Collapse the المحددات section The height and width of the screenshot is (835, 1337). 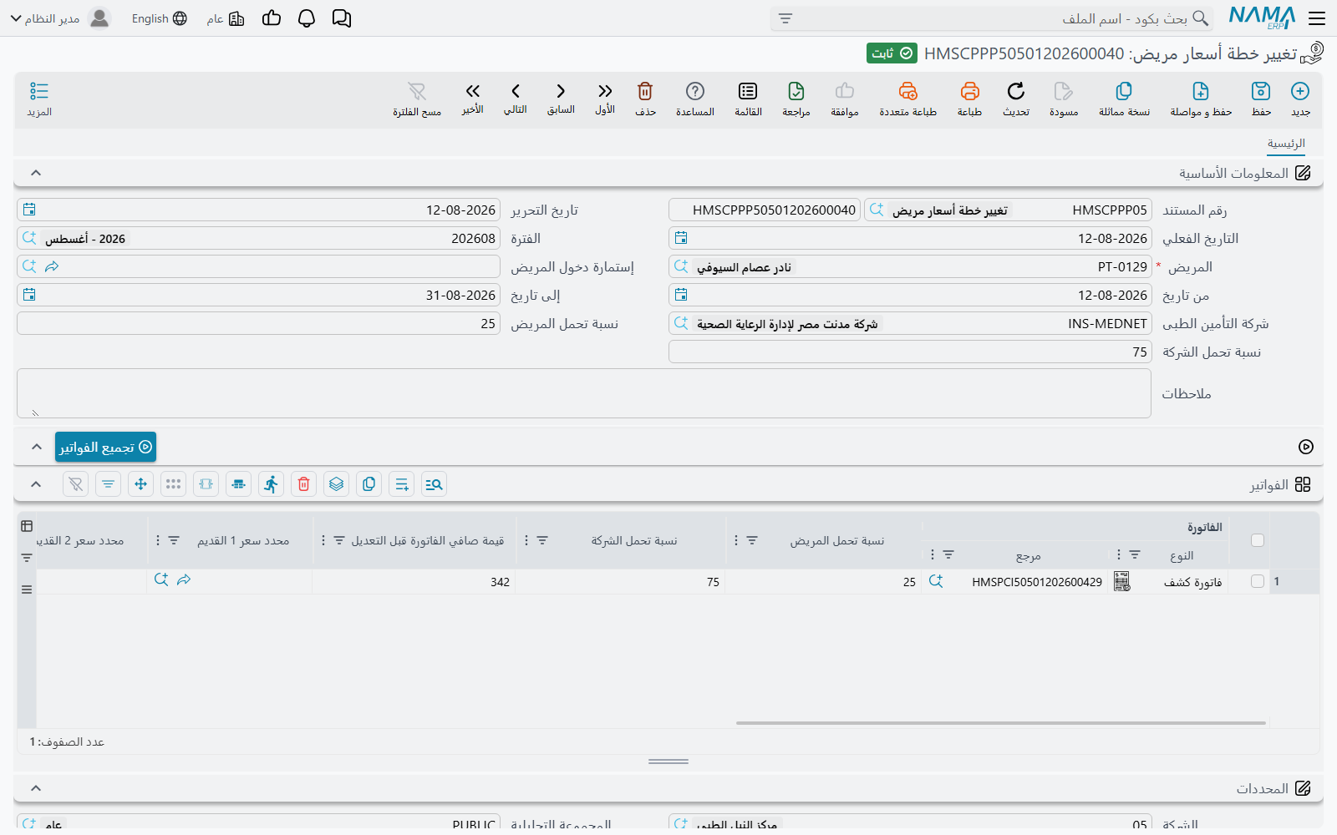(x=36, y=788)
